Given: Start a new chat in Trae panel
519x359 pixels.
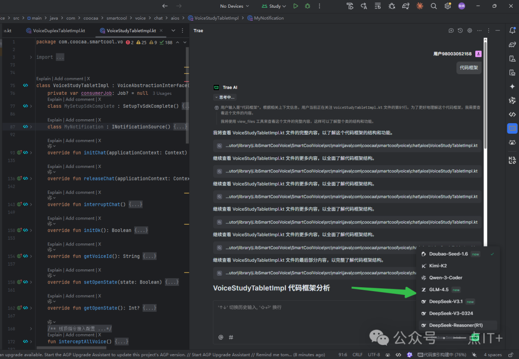Looking at the screenshot, I should pyautogui.click(x=451, y=30).
